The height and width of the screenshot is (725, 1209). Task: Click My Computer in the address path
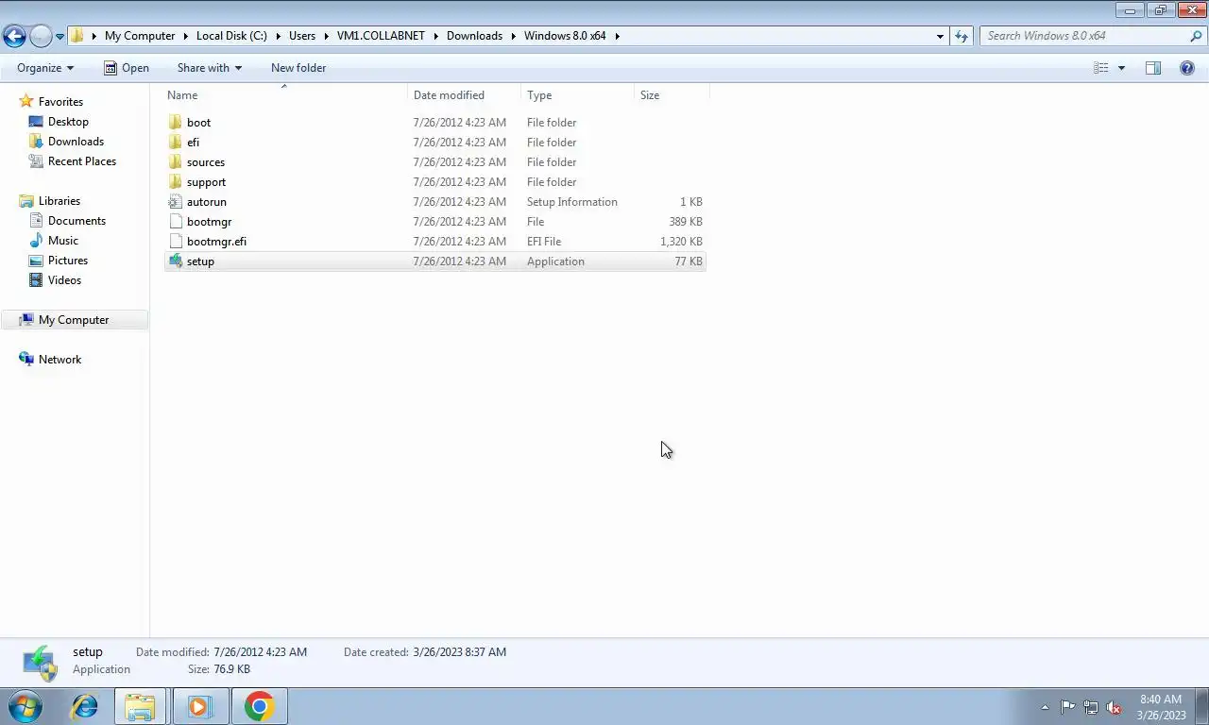(140, 36)
